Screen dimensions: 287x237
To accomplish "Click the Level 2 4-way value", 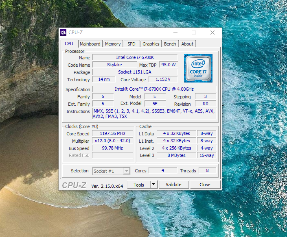I will click(x=206, y=148).
